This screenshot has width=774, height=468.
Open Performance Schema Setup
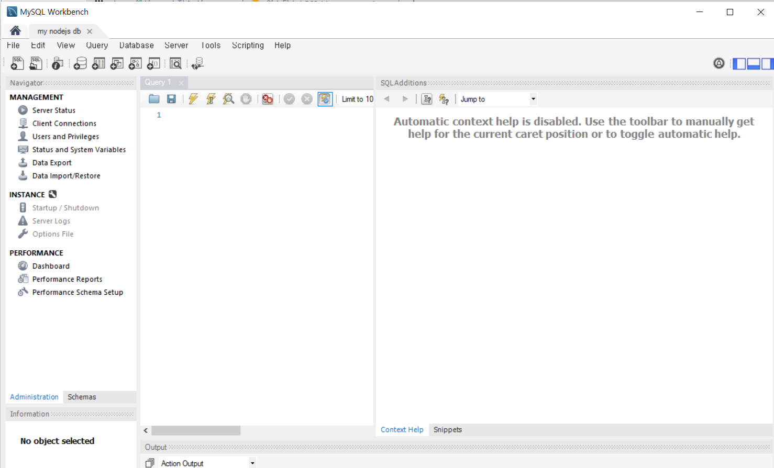click(78, 292)
